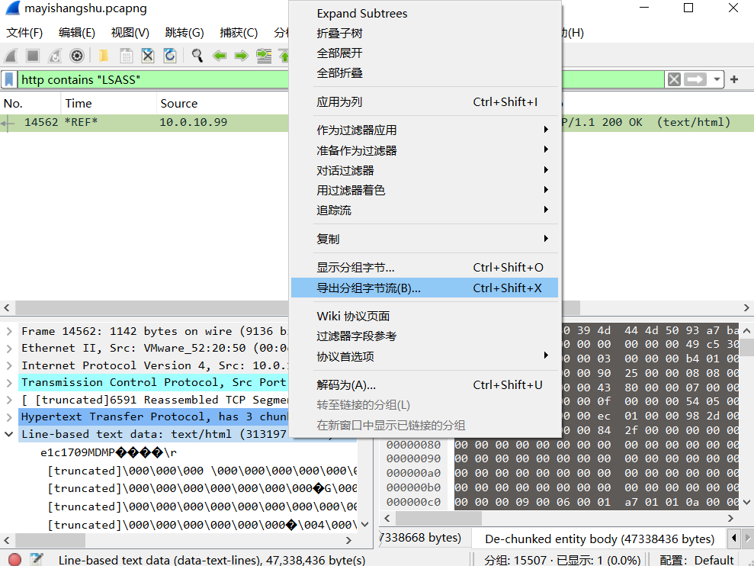754x566 pixels.
Task: Add a filter button with the plus icon
Action: (734, 79)
